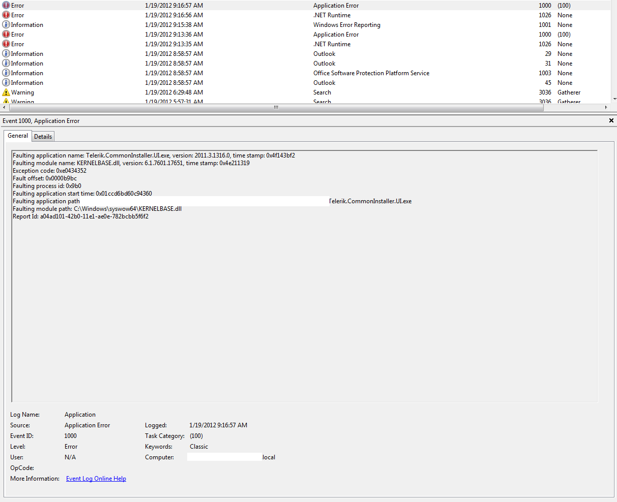The image size is (617, 502).
Task: Close the Event 1000 preview pane
Action: 611,121
